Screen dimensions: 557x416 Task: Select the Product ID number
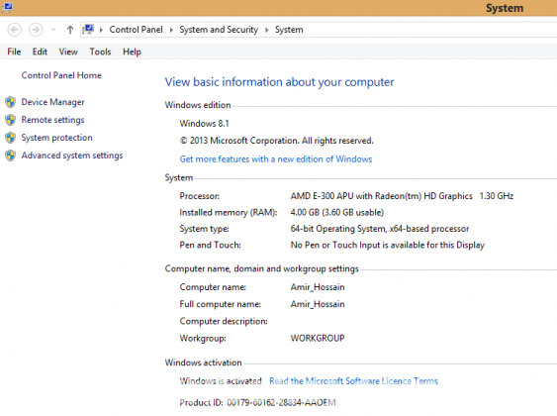click(x=281, y=402)
